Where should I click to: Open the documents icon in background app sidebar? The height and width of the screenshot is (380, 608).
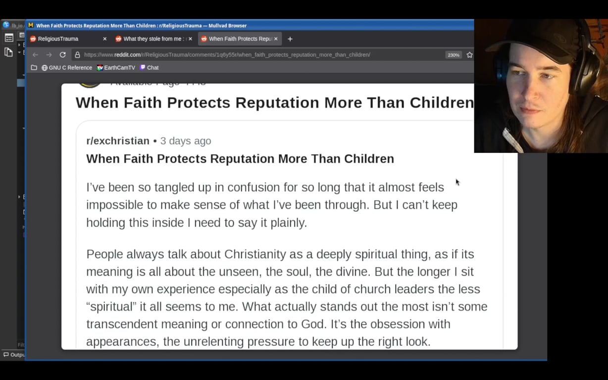click(x=8, y=52)
